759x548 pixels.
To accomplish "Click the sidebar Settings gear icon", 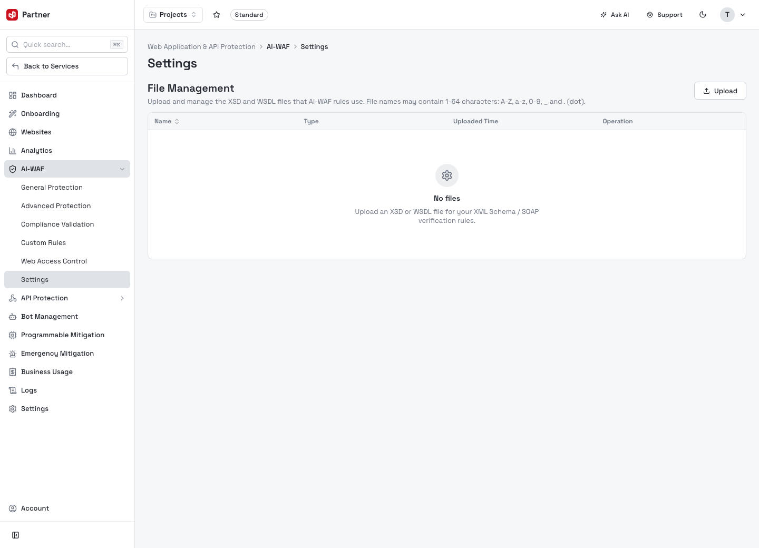I will 13,409.
